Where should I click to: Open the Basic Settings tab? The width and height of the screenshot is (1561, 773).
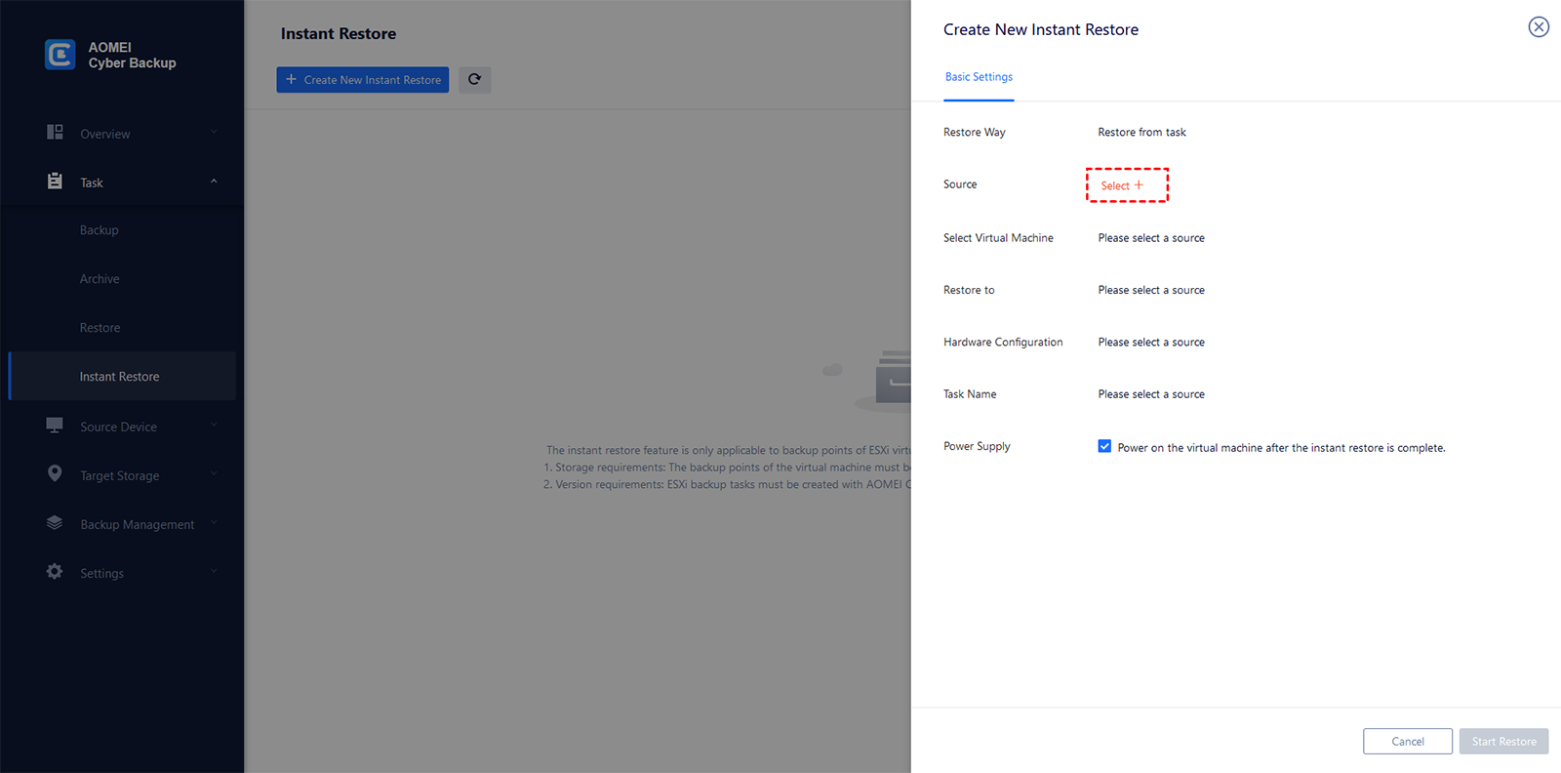pyautogui.click(x=979, y=77)
